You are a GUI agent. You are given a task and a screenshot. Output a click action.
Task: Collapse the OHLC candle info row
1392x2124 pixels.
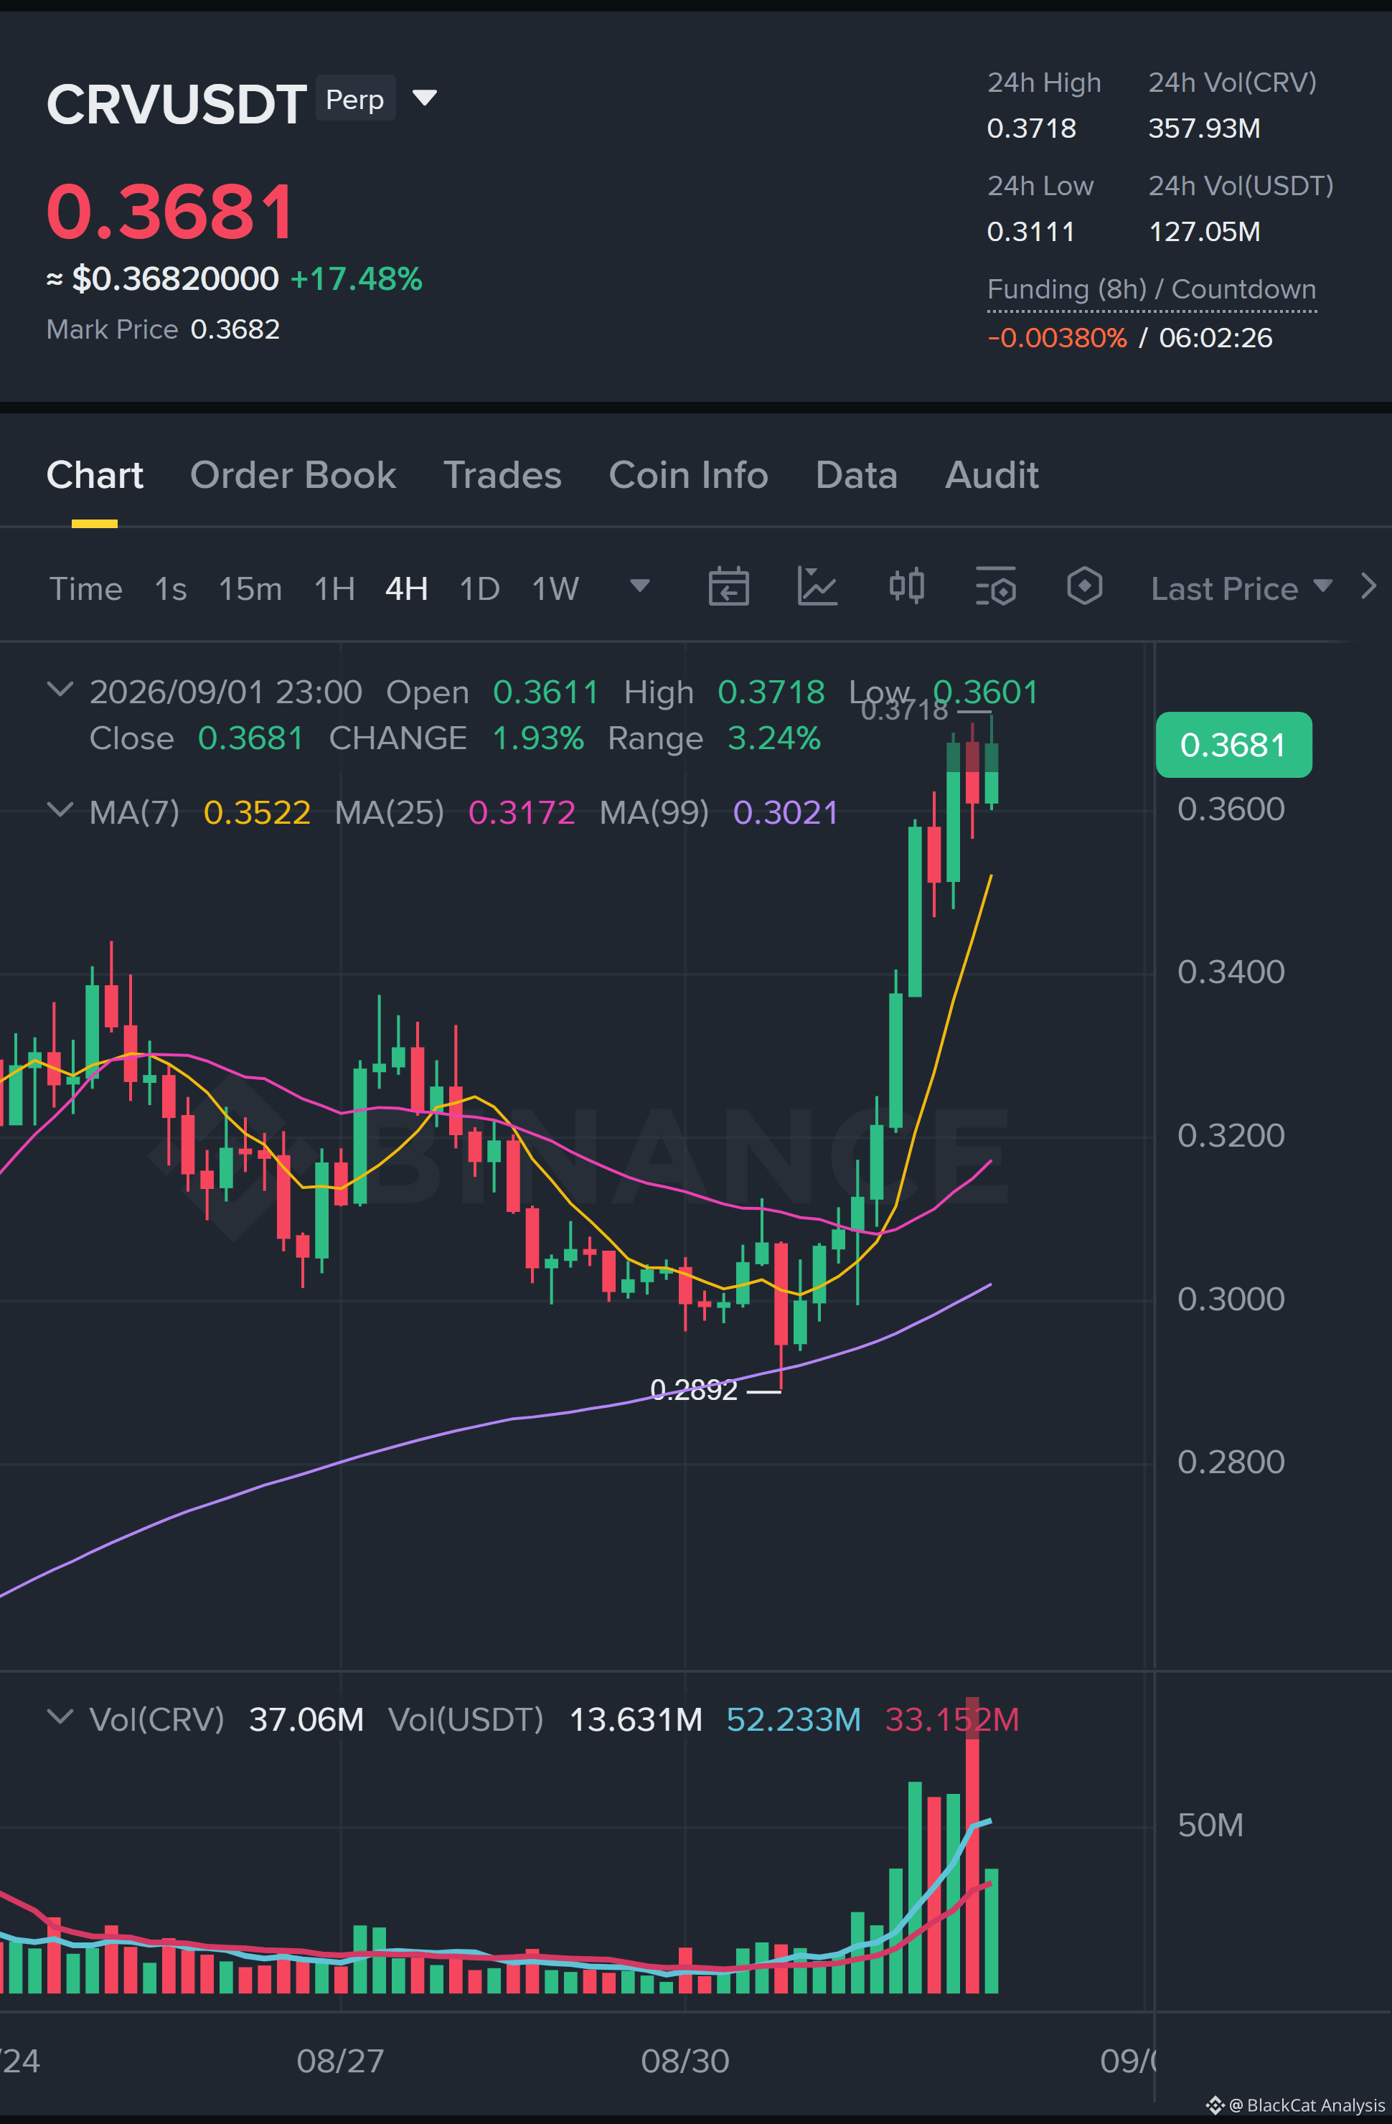pyautogui.click(x=60, y=689)
